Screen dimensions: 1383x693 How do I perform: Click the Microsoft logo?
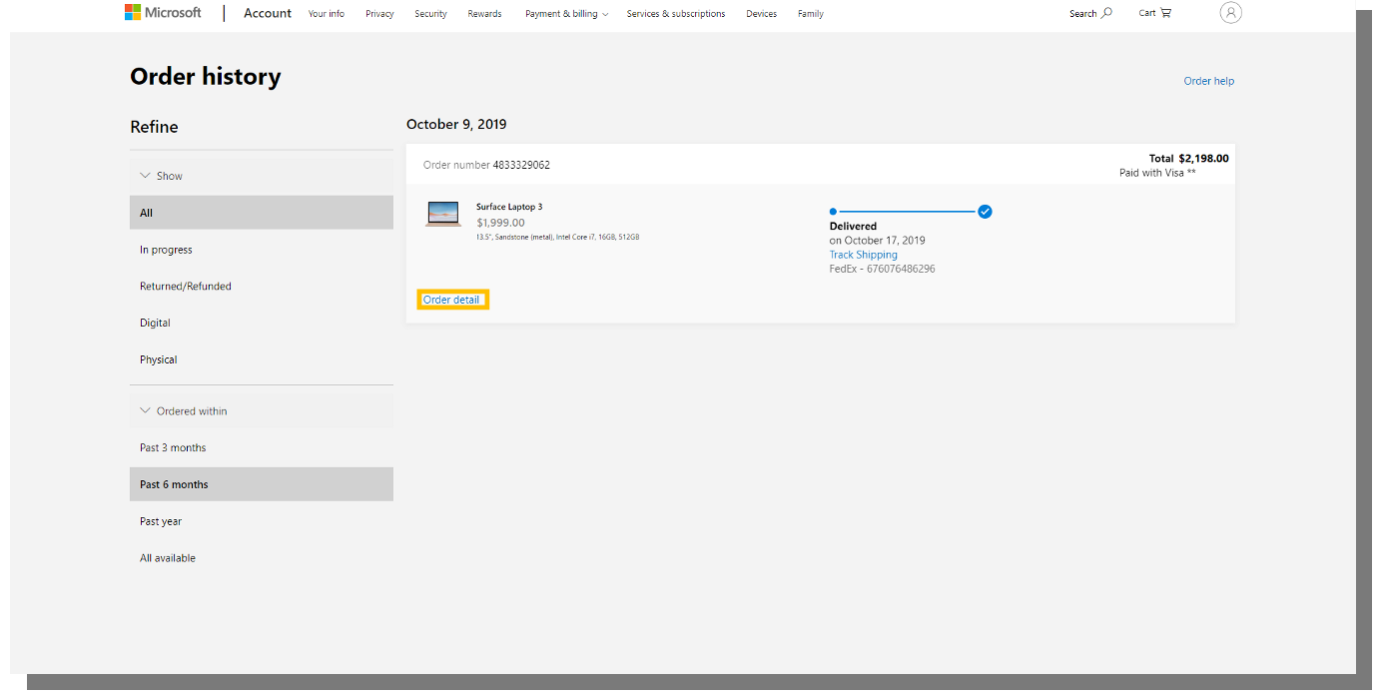click(163, 13)
